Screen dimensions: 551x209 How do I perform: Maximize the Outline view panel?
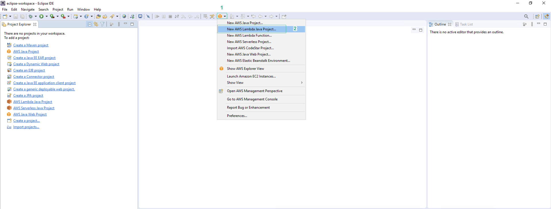[545, 24]
